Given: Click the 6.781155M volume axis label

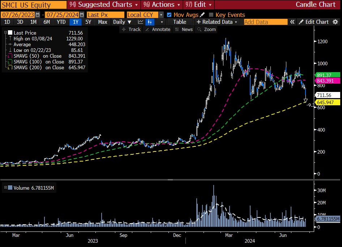Looking at the screenshot, I should point(328,219).
